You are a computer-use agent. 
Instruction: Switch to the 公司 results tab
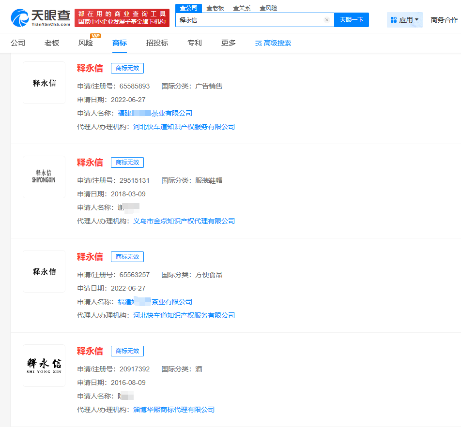tap(18, 43)
